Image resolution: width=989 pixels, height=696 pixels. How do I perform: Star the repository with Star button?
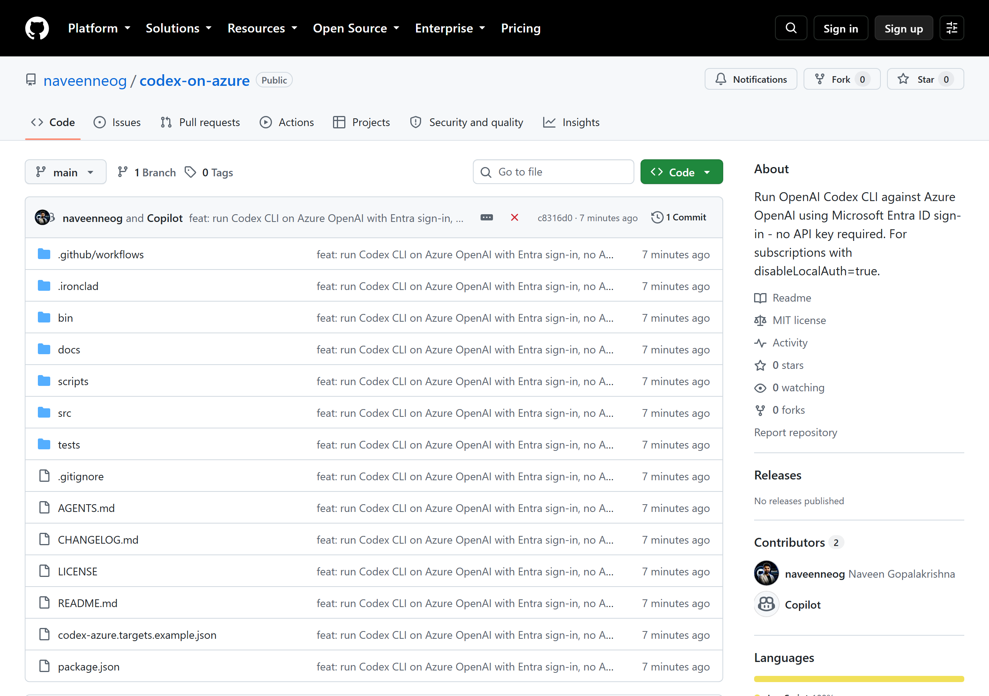pos(925,79)
